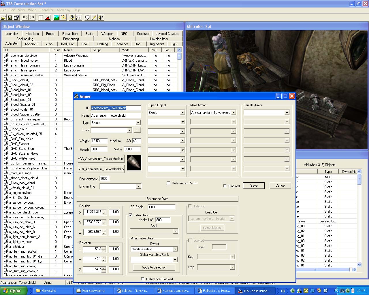Viewport: 369px width, 295px height.
Task: Toggle the Reference Blocked checkbox
Action: pos(143,279)
